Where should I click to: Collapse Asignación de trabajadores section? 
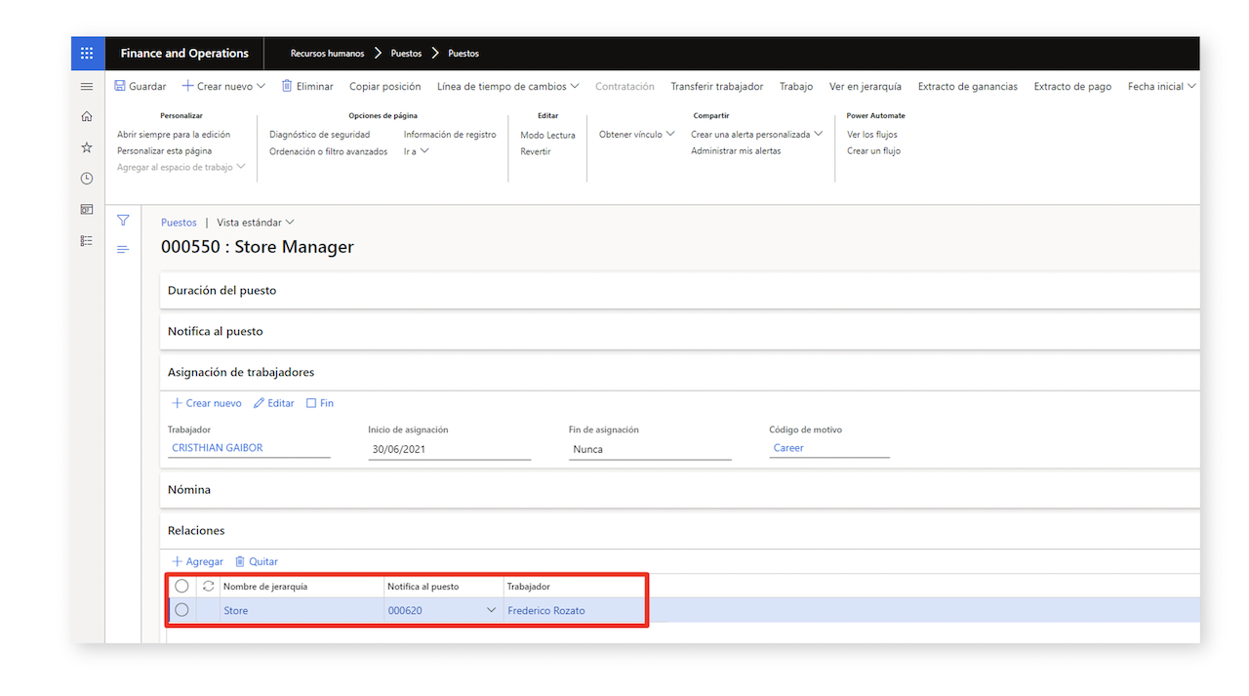point(679,373)
